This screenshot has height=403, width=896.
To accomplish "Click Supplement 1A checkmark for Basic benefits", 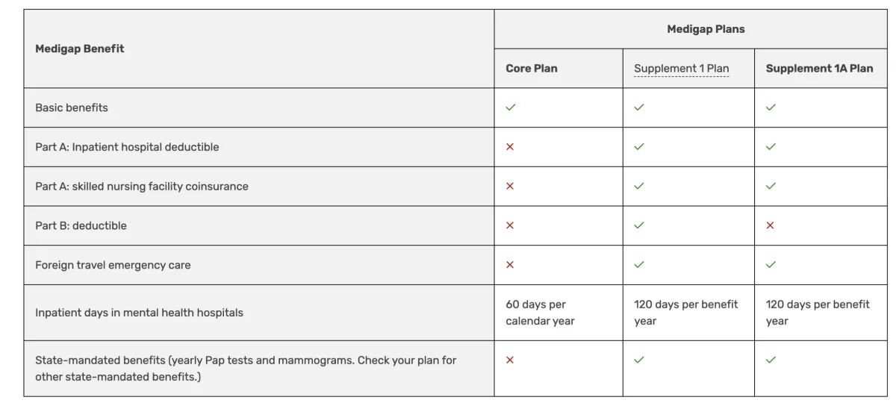I will [771, 107].
